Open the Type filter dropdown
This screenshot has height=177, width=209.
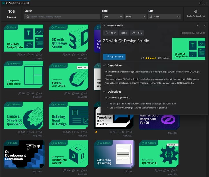[112, 17]
